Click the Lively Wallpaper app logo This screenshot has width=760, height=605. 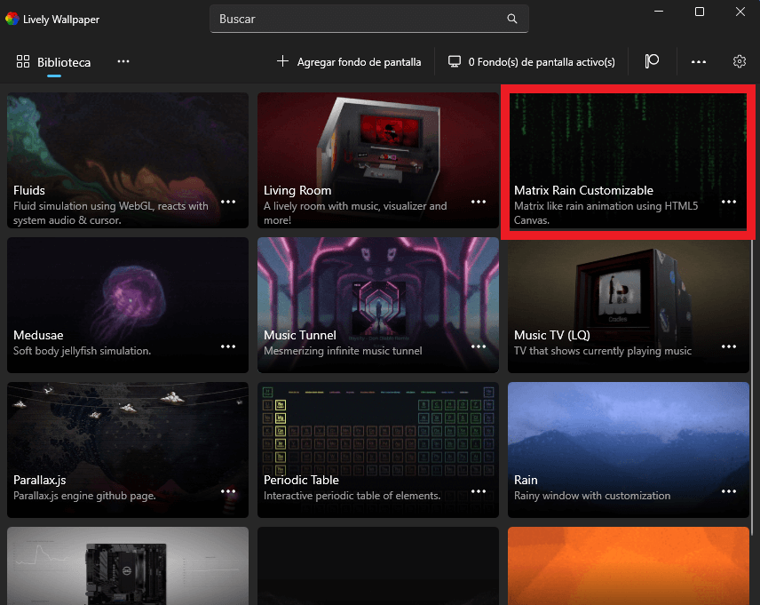pyautogui.click(x=12, y=19)
